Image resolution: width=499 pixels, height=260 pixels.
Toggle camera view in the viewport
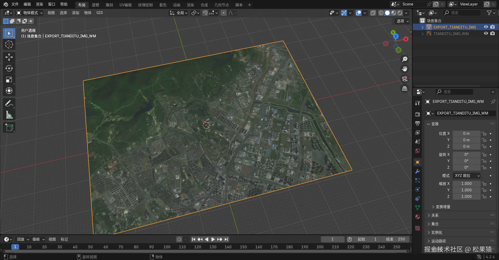(405, 79)
